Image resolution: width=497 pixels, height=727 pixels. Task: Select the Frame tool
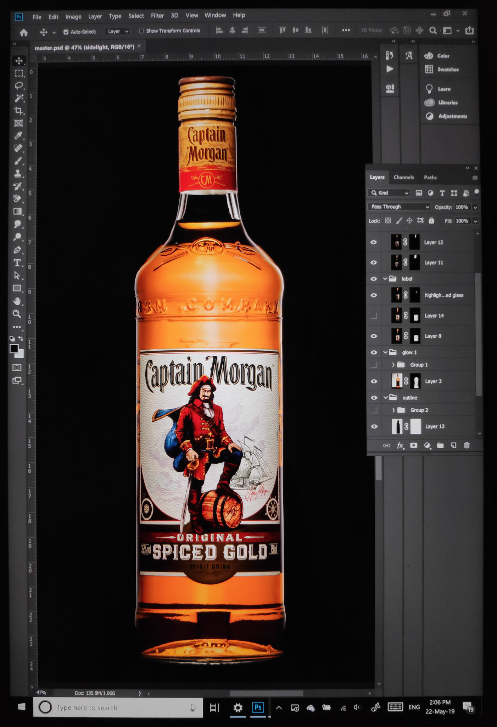click(18, 123)
